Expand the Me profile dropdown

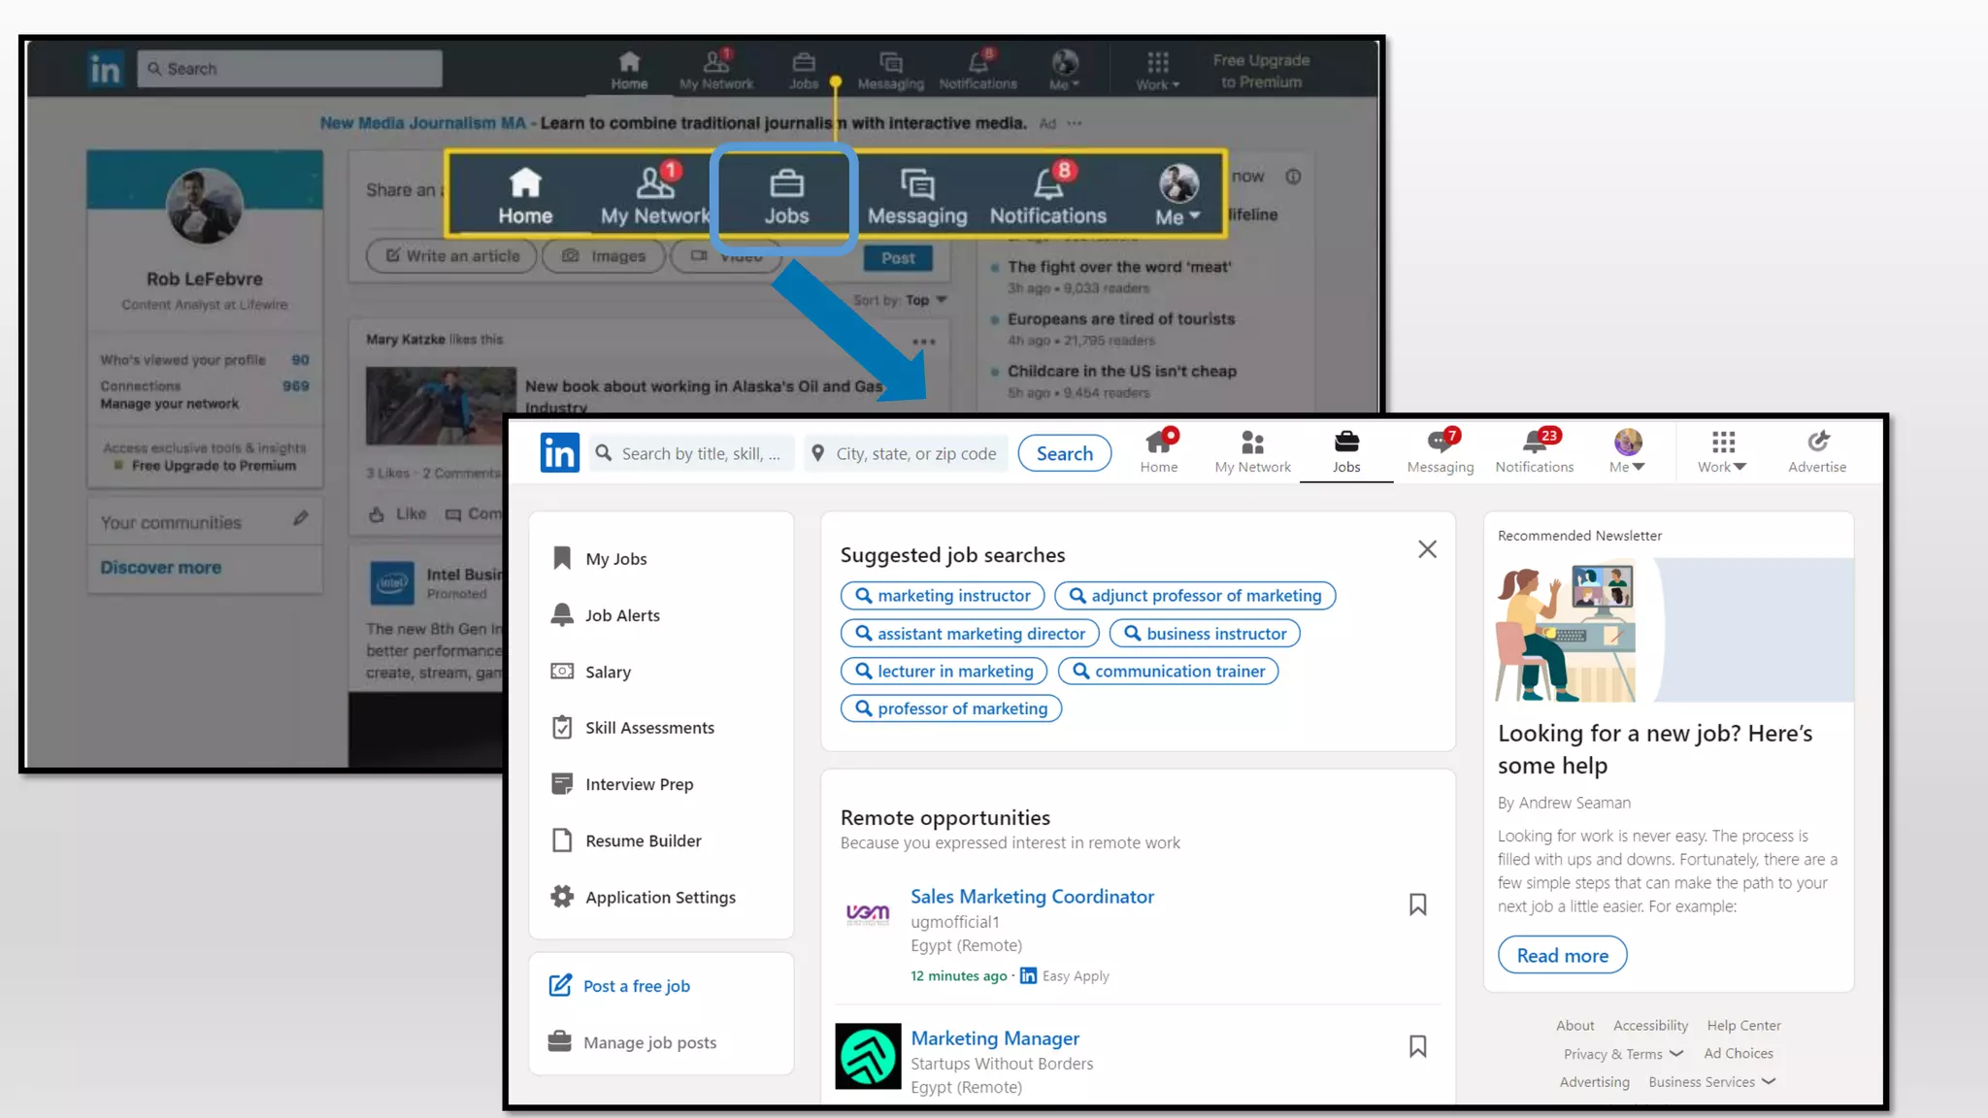[1628, 451]
